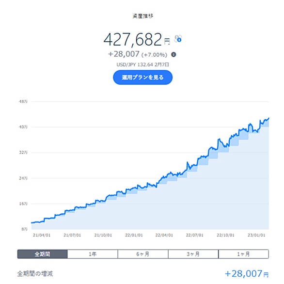The image size is (284, 284).
Task: Click the 24万 axis label
Action: [x=23, y=178]
